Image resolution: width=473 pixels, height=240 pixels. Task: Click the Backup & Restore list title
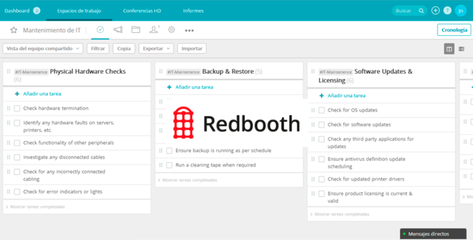pyautogui.click(x=227, y=72)
